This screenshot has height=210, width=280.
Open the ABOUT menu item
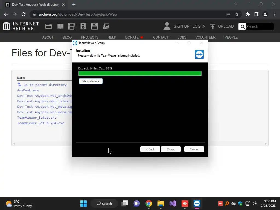click(48, 37)
